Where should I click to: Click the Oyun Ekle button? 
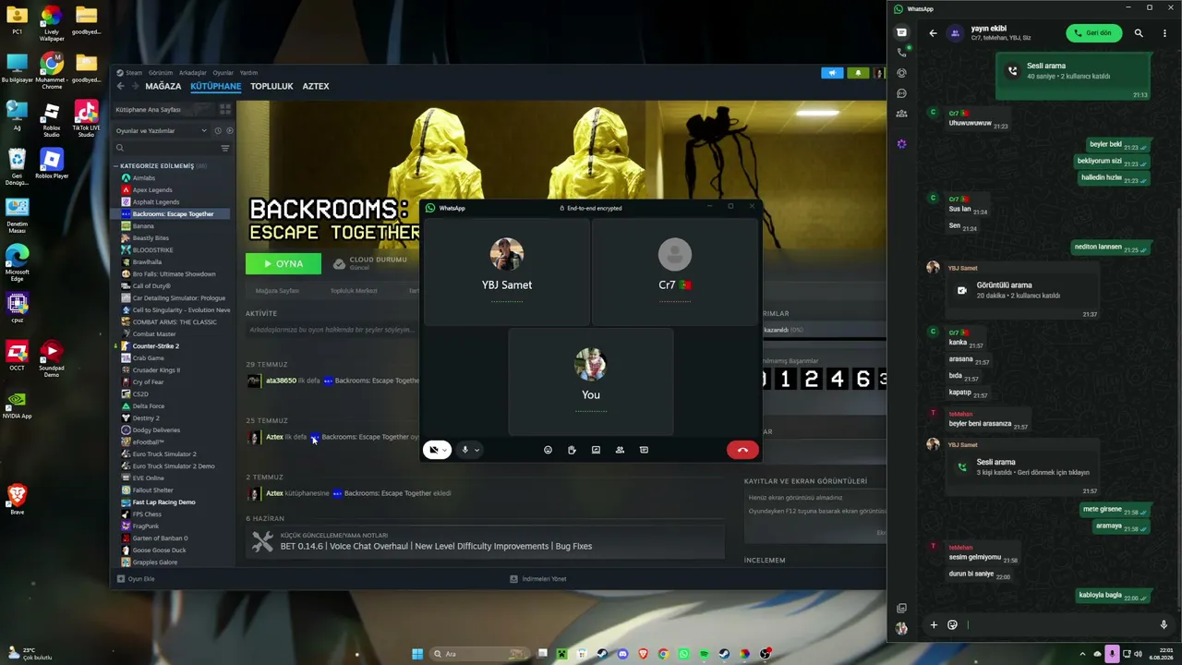pos(136,579)
